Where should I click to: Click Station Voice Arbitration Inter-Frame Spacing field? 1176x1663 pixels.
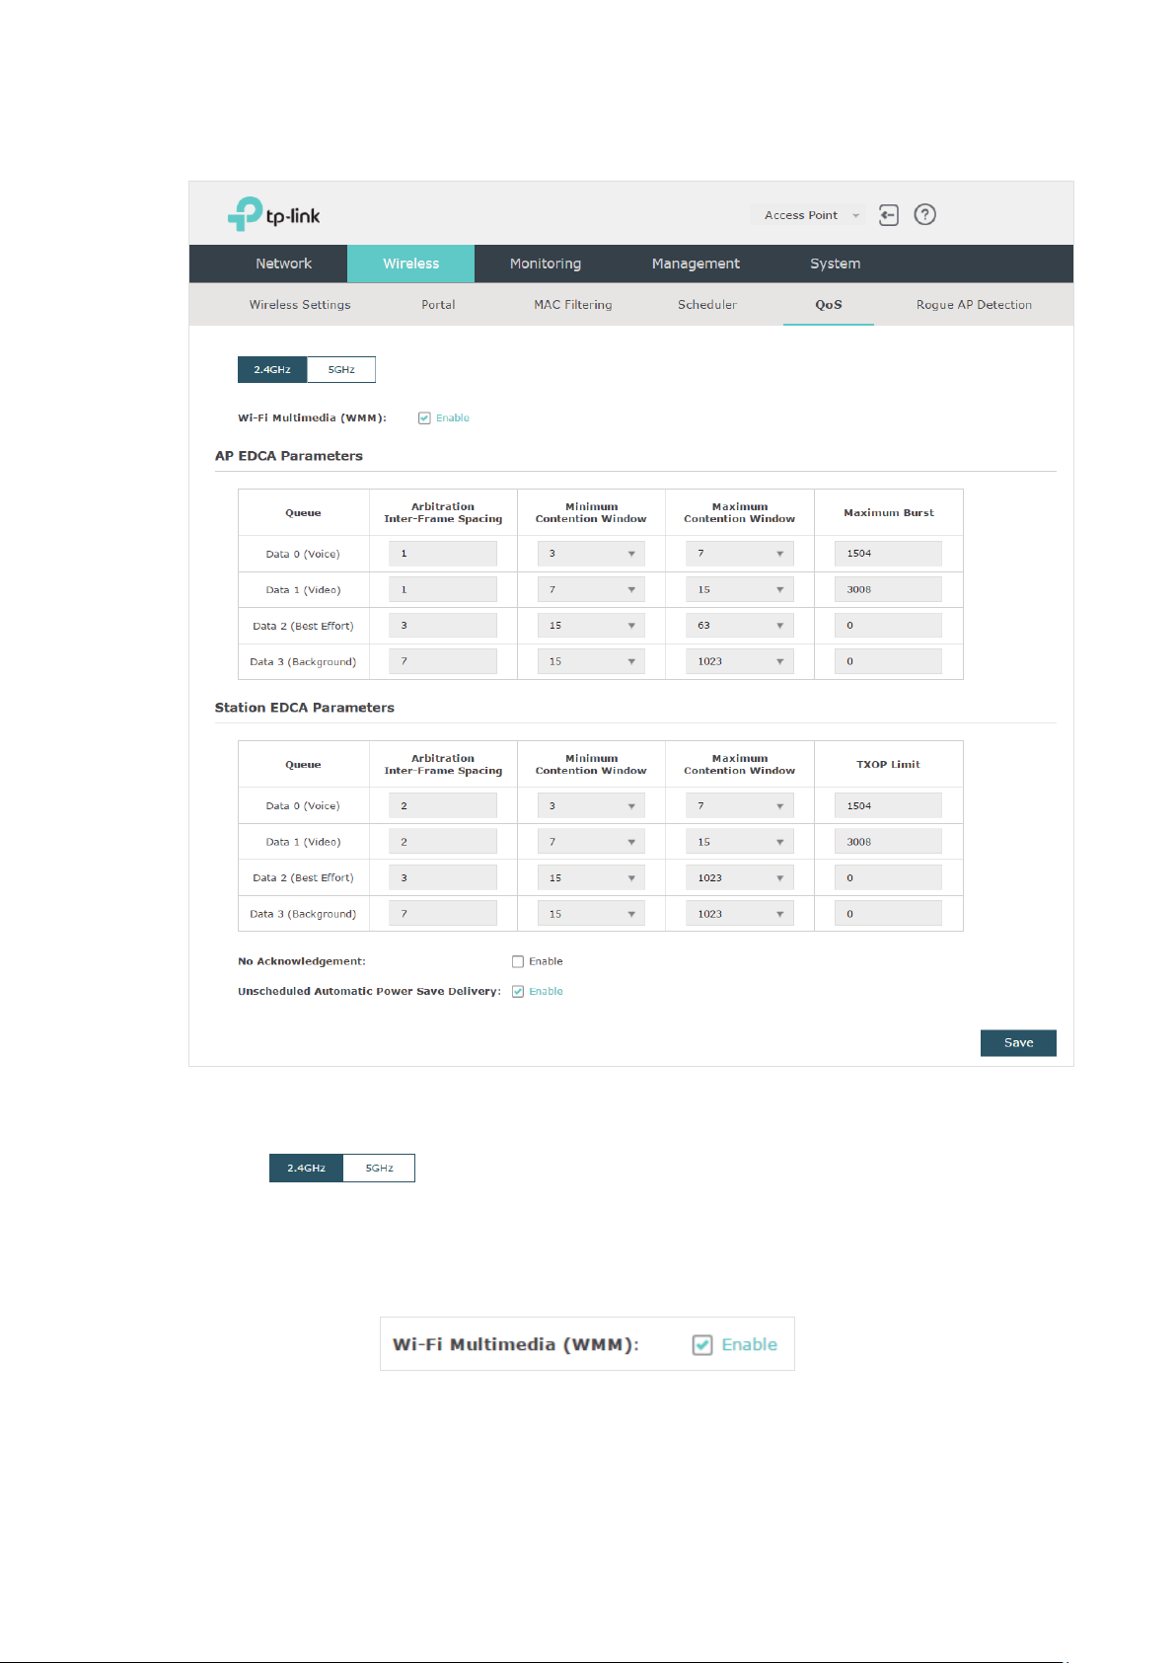443,806
